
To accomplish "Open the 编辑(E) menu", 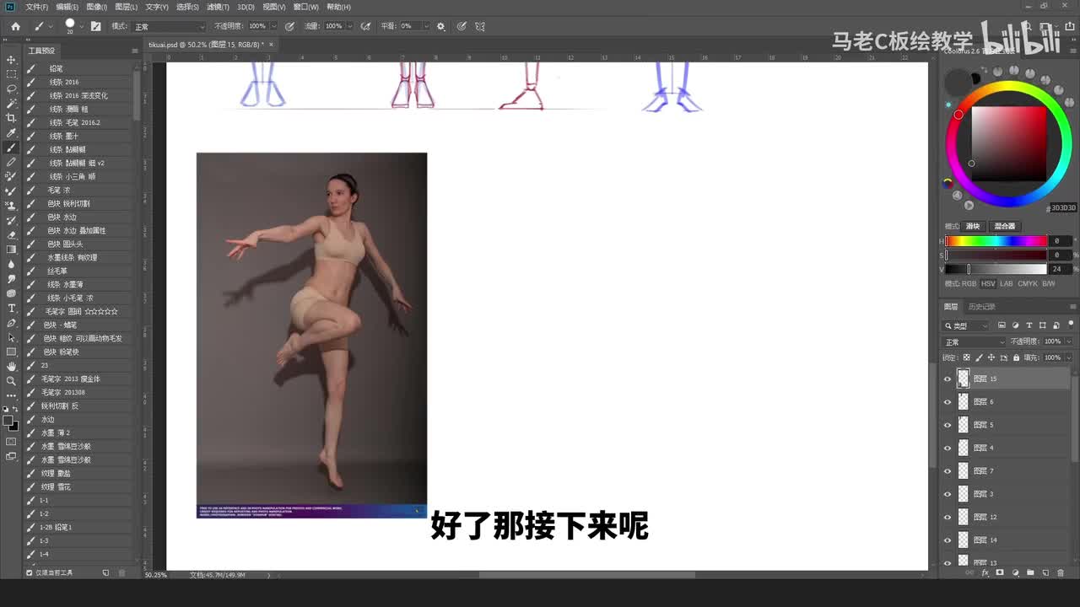I will pyautogui.click(x=67, y=7).
